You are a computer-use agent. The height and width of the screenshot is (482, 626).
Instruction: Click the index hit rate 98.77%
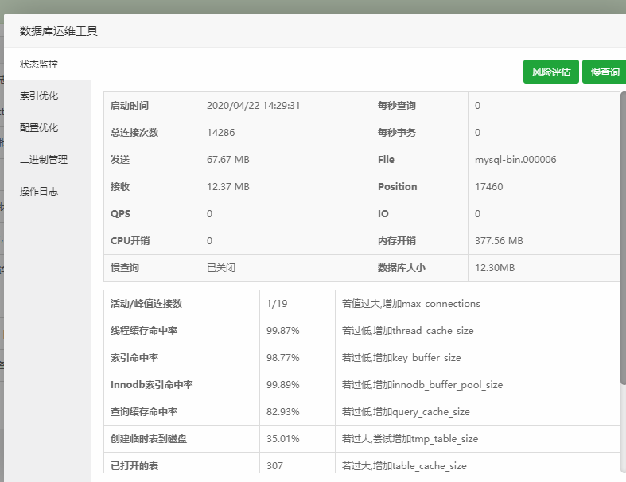282,357
